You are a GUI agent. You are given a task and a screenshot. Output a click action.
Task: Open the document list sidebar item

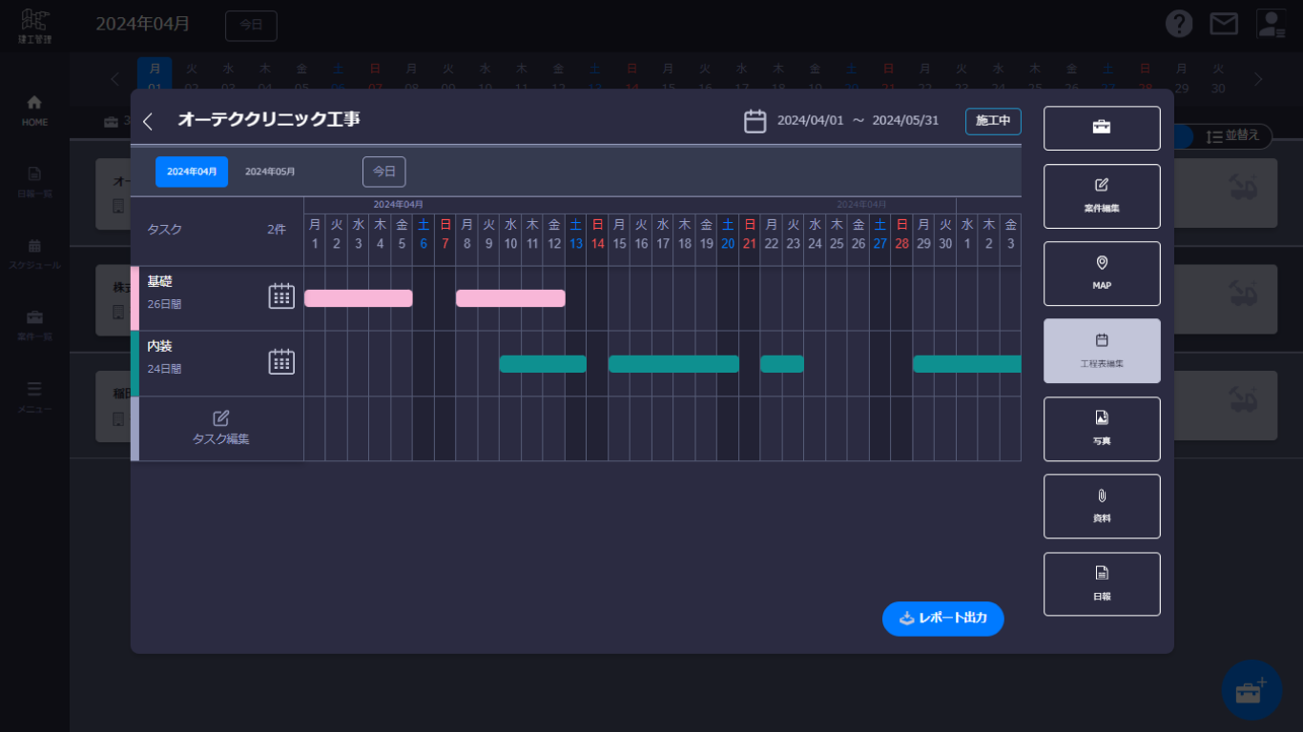tap(34, 181)
